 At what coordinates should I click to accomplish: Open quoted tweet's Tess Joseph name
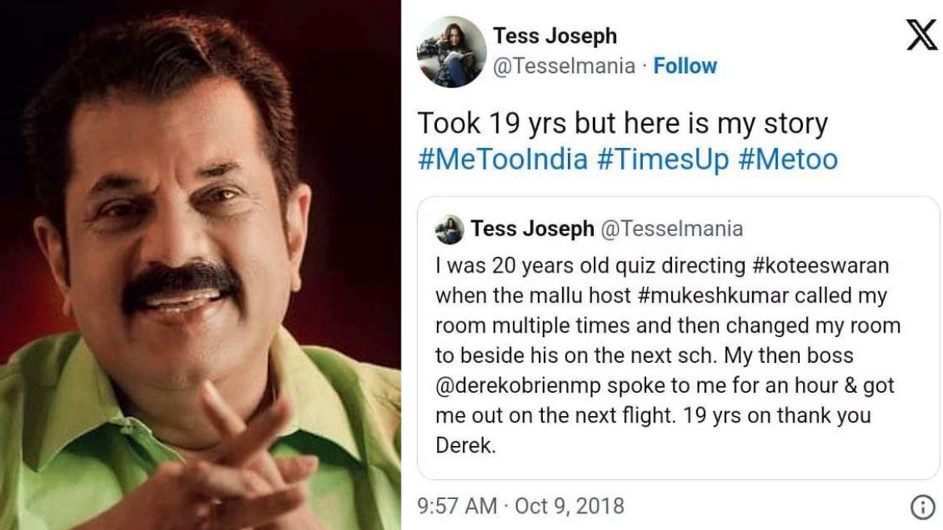pyautogui.click(x=532, y=229)
